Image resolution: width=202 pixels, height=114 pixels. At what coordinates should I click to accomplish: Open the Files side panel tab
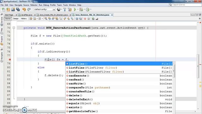point(2,31)
